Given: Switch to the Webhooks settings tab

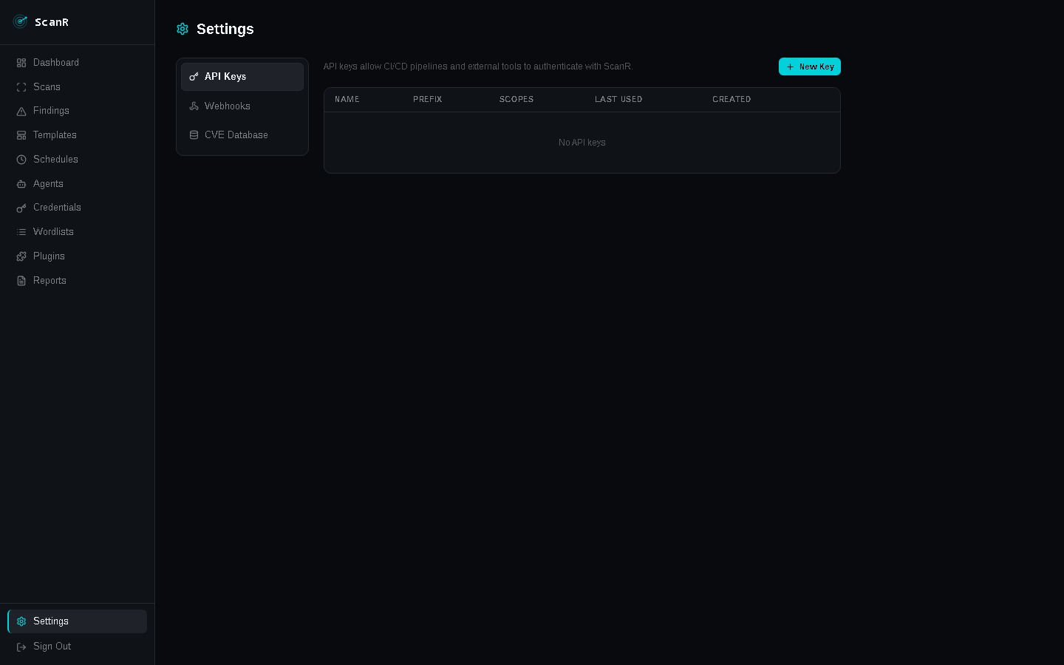Looking at the screenshot, I should [x=242, y=106].
